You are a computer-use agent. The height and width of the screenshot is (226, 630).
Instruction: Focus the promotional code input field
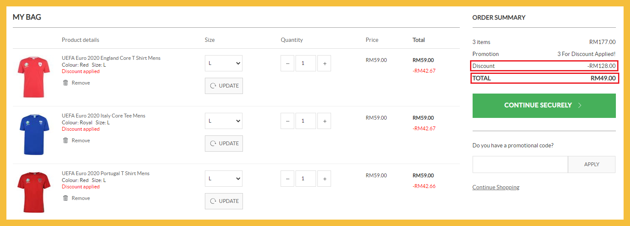tap(520, 164)
